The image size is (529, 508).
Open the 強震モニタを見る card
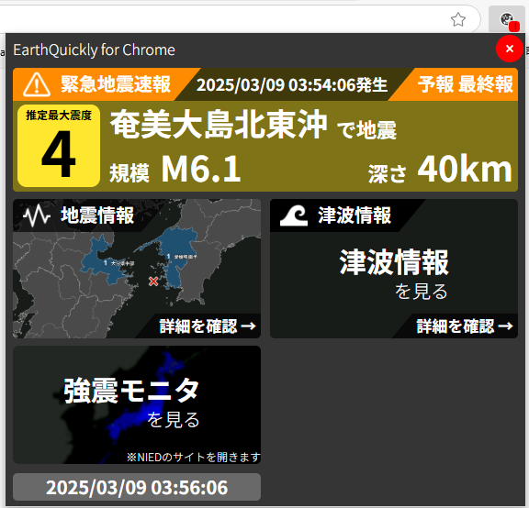(137, 404)
